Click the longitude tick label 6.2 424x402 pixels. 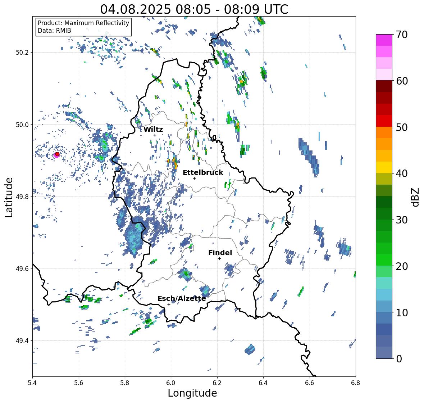(217, 383)
